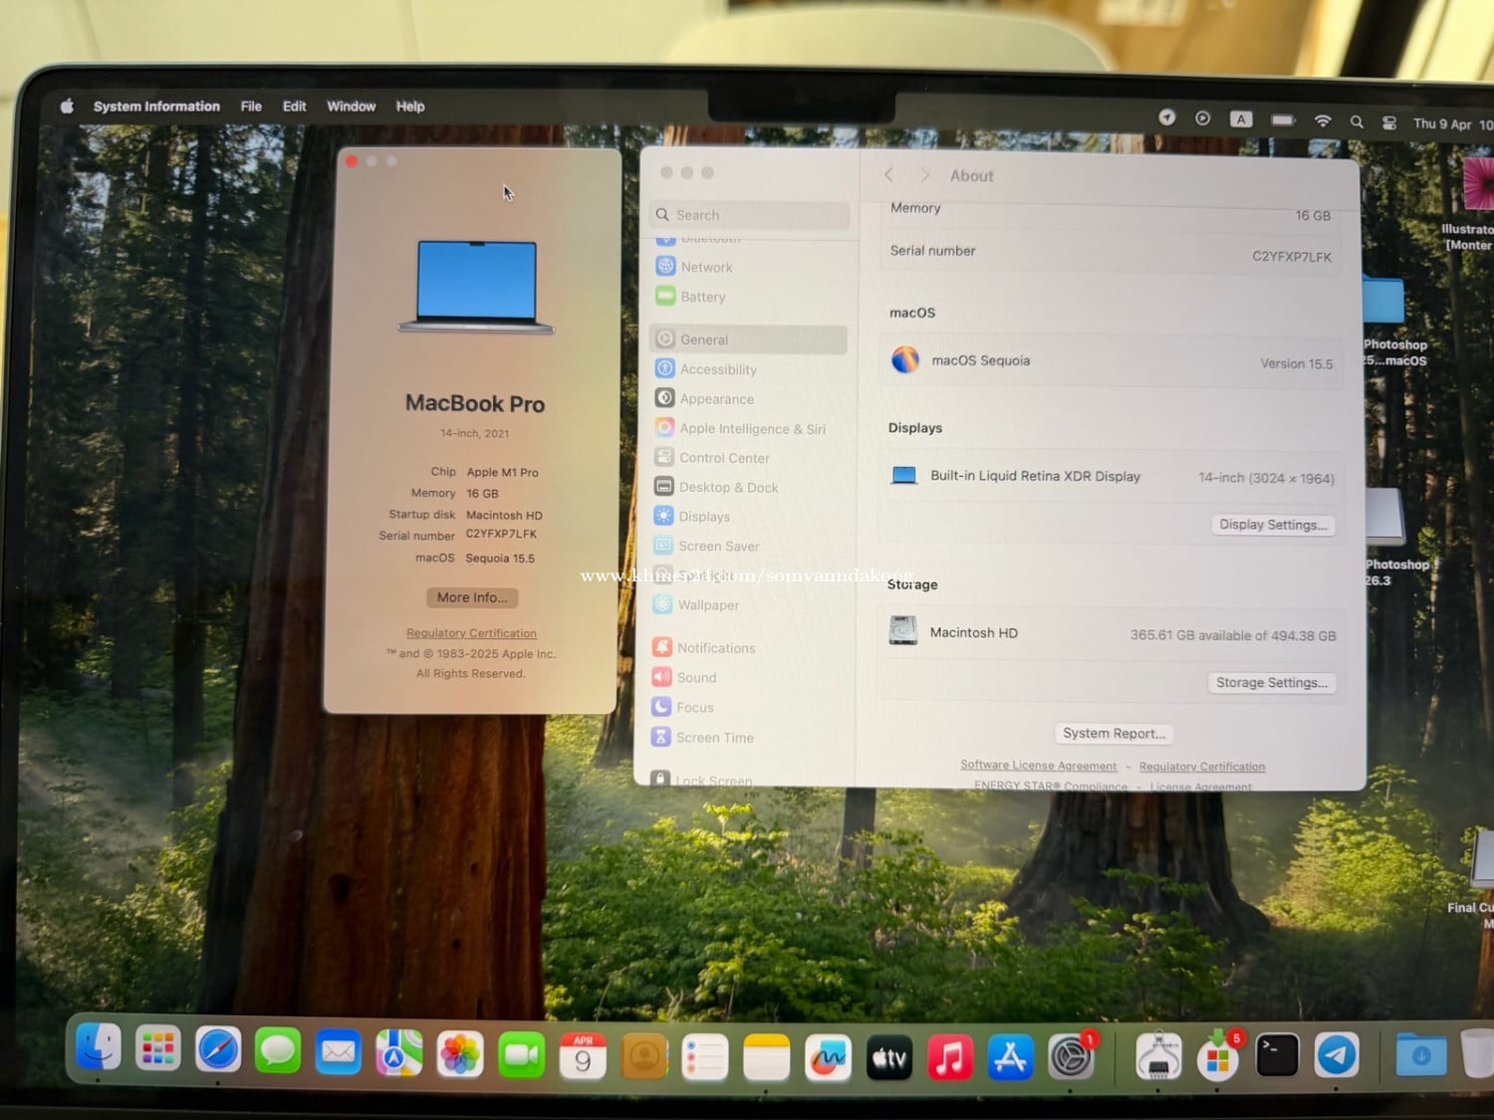The image size is (1494, 1120).
Task: Click the System Report button
Action: [x=1114, y=734]
